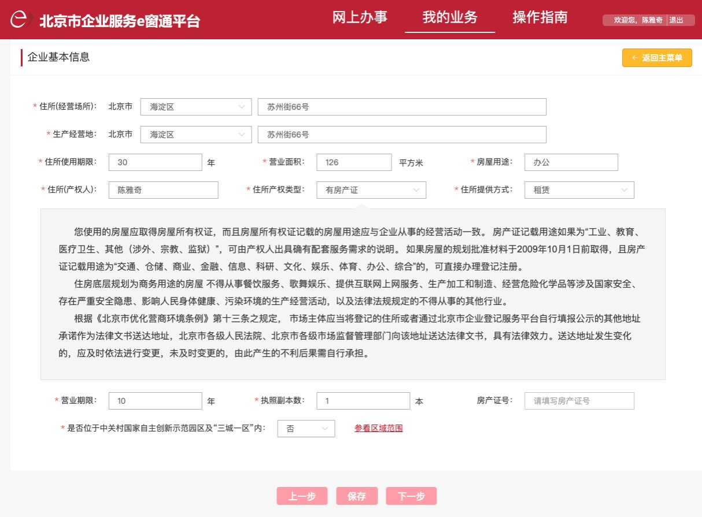Click the 返回主菜单 button
Screen dimensions: 702x517
657,58
